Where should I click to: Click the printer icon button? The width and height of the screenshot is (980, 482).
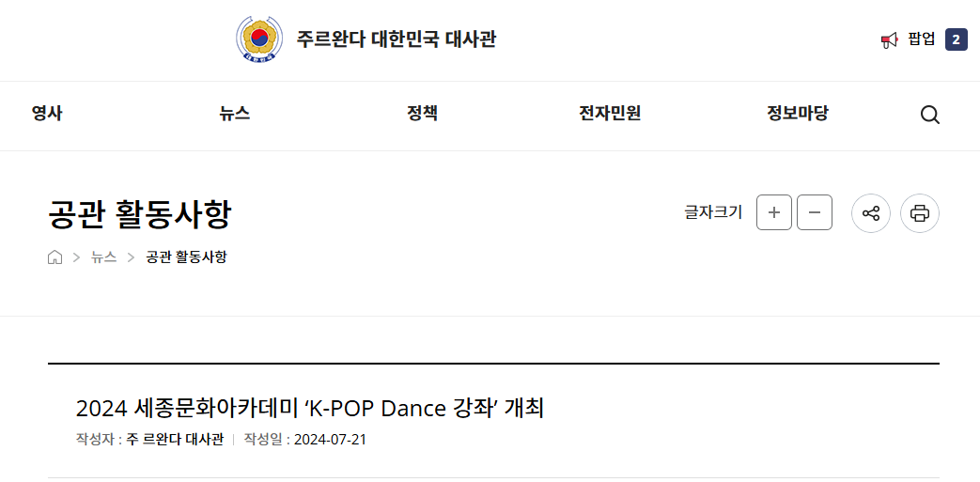pyautogui.click(x=919, y=213)
